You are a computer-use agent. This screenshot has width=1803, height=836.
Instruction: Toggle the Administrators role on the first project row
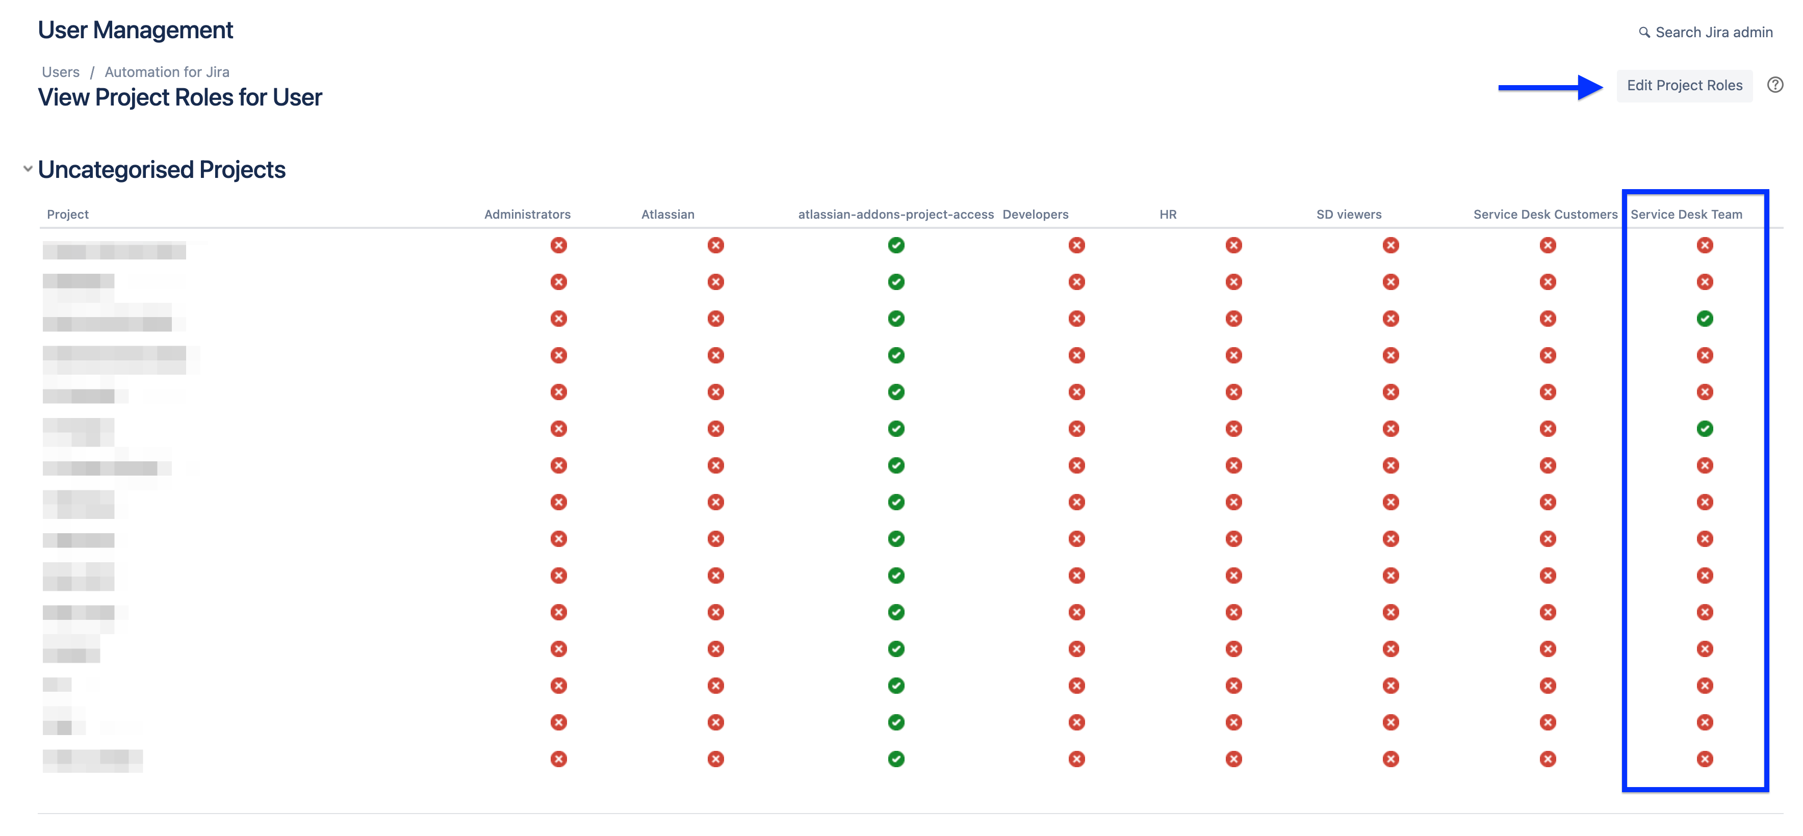pos(558,246)
